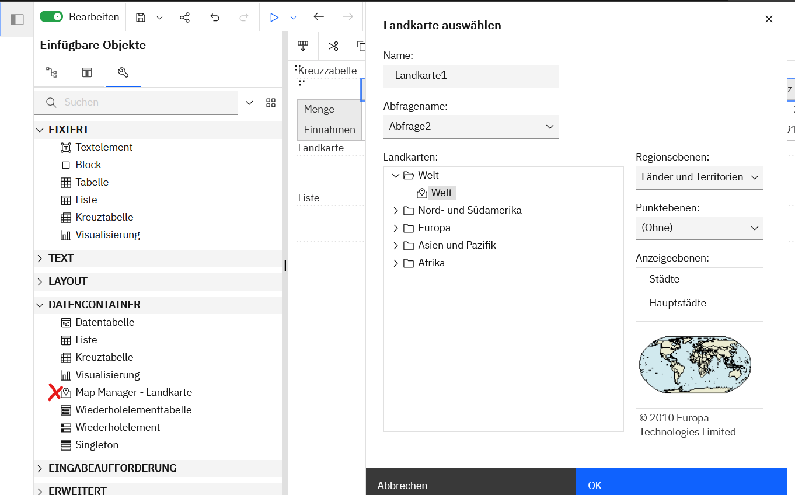The image size is (795, 495).
Task: Click the save icon in toolbar
Action: click(141, 18)
